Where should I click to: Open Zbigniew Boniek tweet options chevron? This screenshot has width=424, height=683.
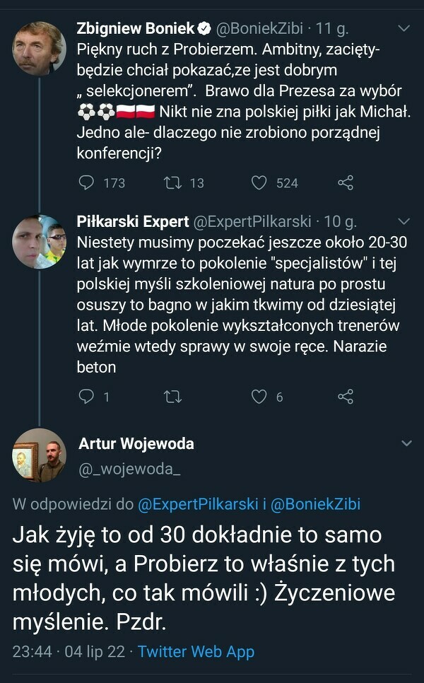pyautogui.click(x=405, y=29)
